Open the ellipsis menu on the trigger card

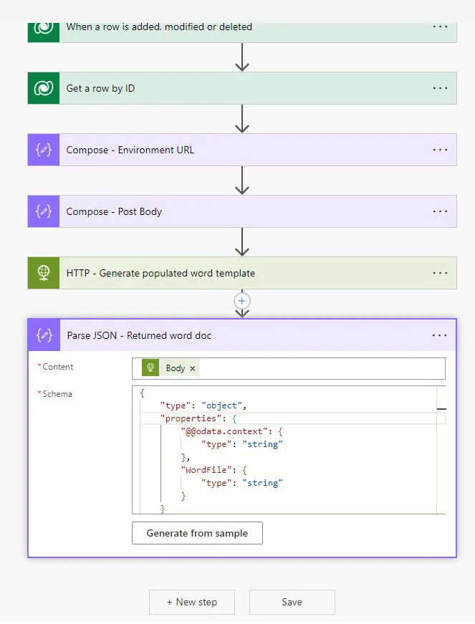pyautogui.click(x=440, y=27)
